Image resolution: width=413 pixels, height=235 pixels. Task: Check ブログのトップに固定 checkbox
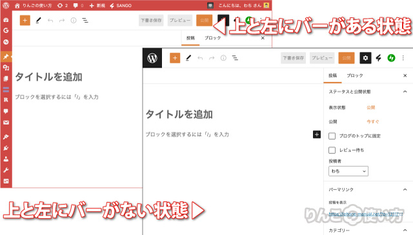332,136
